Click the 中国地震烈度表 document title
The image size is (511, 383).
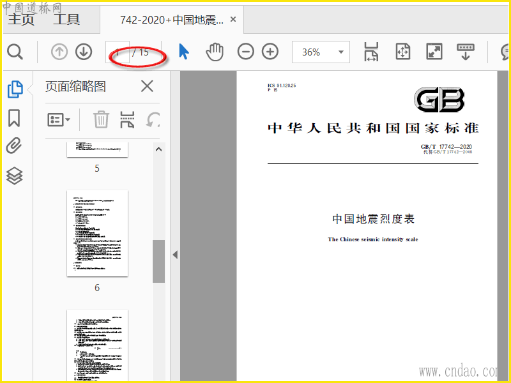(x=373, y=219)
